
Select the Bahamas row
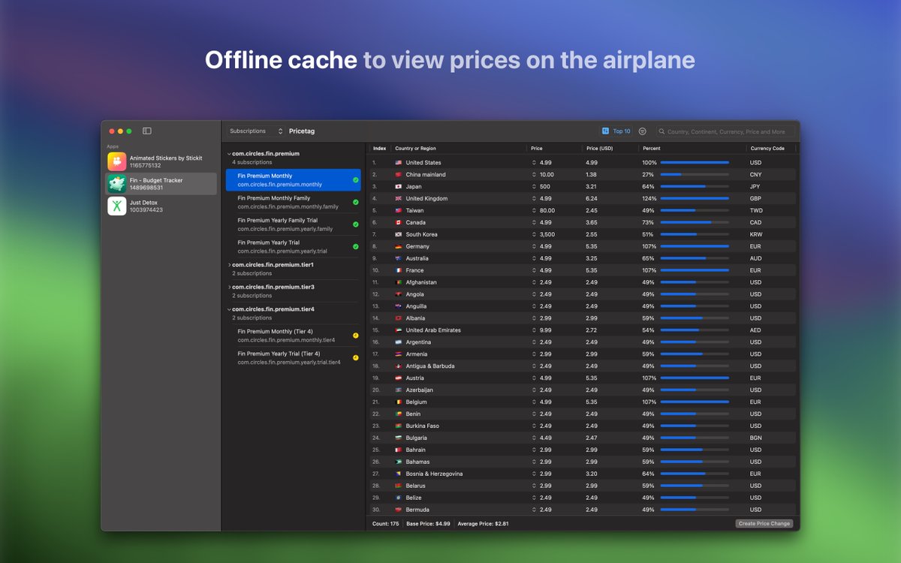pyautogui.click(x=583, y=462)
